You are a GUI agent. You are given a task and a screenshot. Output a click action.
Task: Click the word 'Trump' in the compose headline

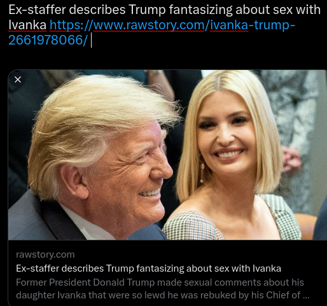point(147,10)
